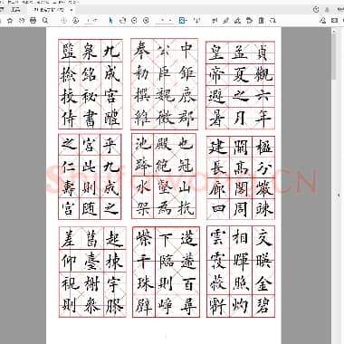Pick the highlighter pen tool
Image resolution: width=344 pixels, height=344 pixels.
(225, 21)
